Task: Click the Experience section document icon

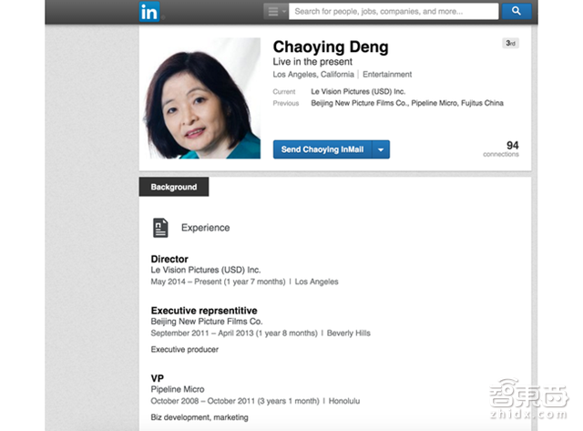Action: click(x=160, y=228)
